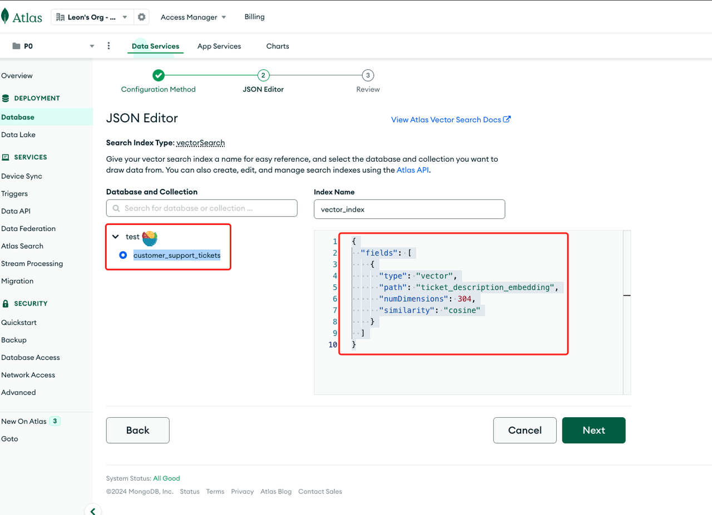Open the project three-dot options menu
The height and width of the screenshot is (515, 712).
click(x=108, y=46)
